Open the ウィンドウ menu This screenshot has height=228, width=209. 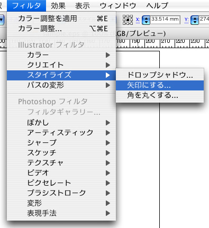(118, 6)
